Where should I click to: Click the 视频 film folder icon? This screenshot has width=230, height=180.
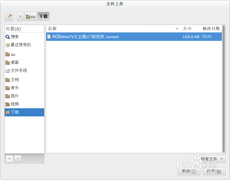8,104
